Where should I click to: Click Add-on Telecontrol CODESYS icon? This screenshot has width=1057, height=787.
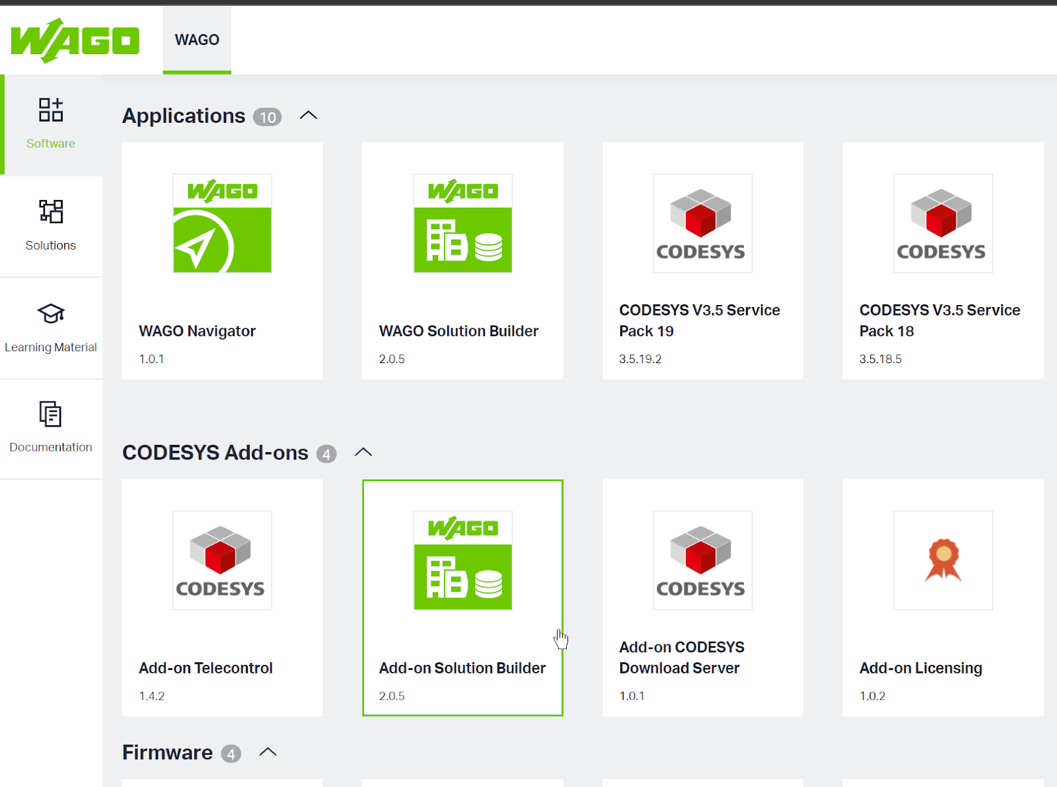click(x=222, y=560)
